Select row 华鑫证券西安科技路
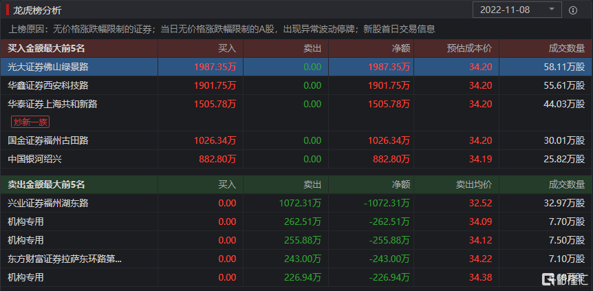Image resolution: width=593 pixels, height=291 pixels. coord(296,85)
